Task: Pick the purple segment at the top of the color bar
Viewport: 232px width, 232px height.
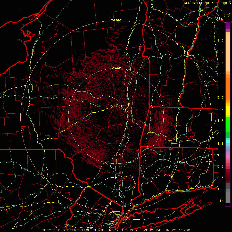Action: point(228,26)
